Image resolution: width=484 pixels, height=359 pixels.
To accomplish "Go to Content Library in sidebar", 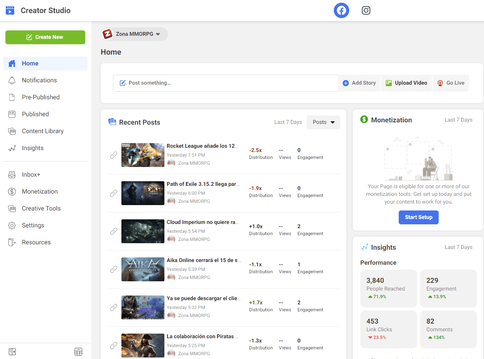I will tap(43, 131).
